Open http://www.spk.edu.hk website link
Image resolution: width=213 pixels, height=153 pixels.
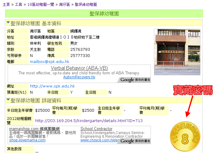pyautogui.click(x=52, y=86)
